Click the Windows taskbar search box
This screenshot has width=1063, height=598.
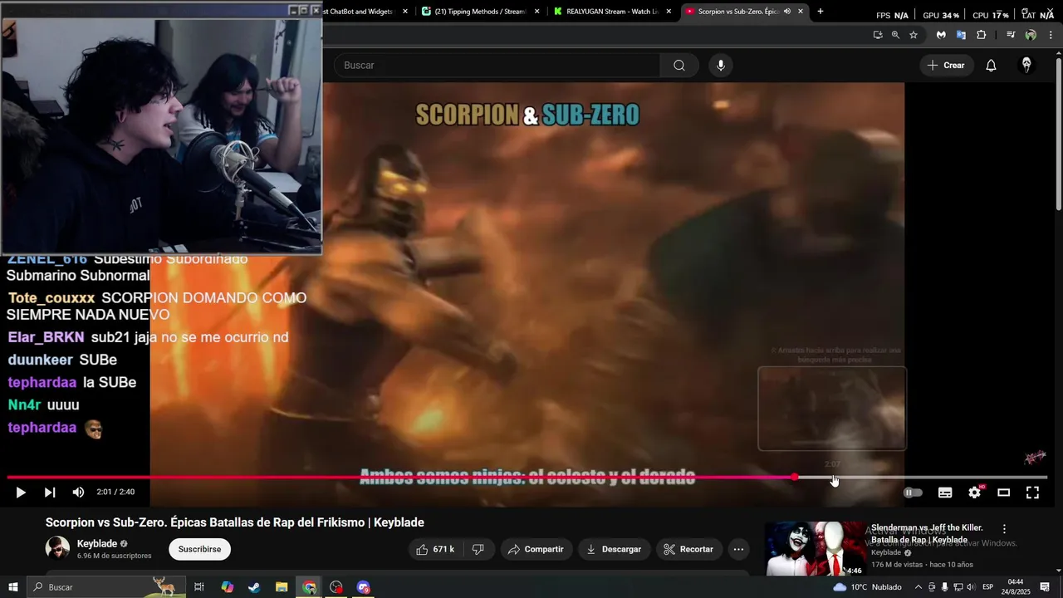(x=106, y=587)
